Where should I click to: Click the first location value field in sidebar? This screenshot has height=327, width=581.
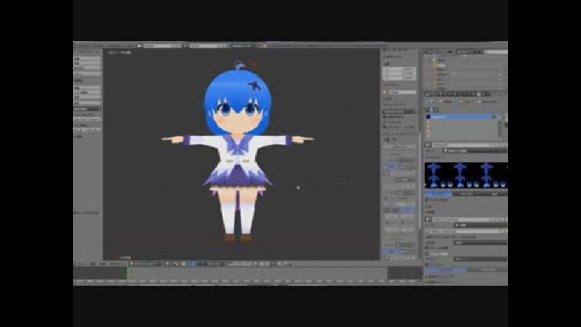399,69
